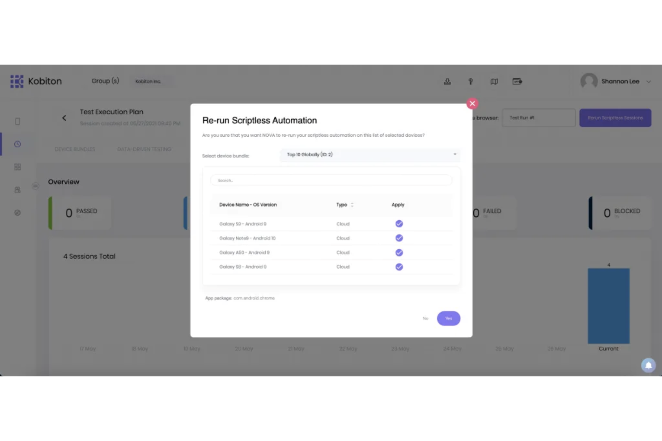Click the Kobiton logo in the header
The height and width of the screenshot is (441, 662).
pos(36,81)
